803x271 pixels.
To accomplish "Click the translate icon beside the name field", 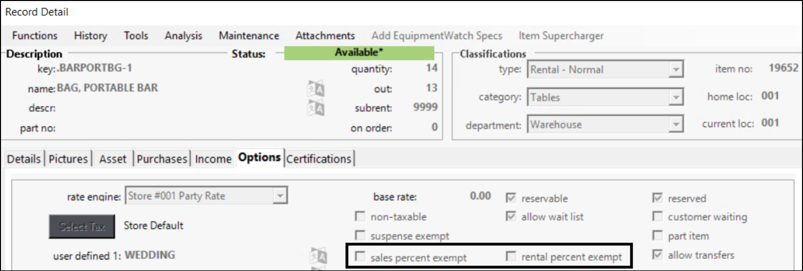I will pyautogui.click(x=316, y=89).
